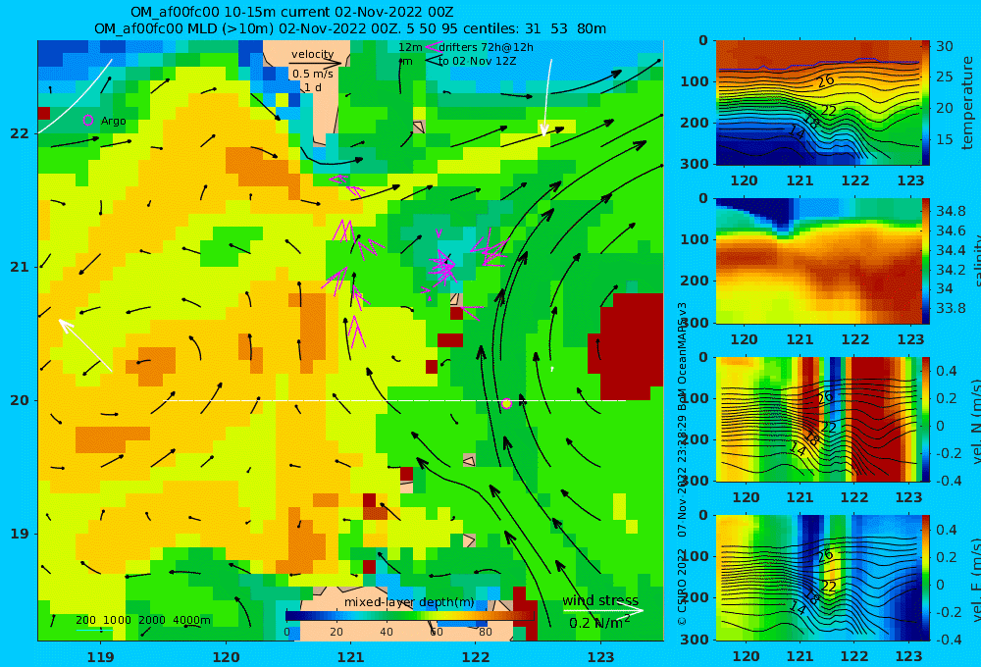The width and height of the screenshot is (981, 667).
Task: Click the '0.5 m/s' velocity scale text
Action: click(312, 74)
